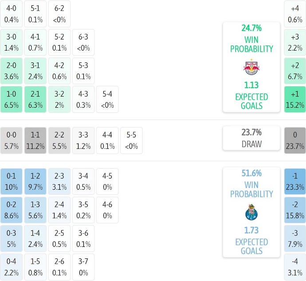Click the 1-0 score tile at 6.5%
This screenshot has width=306, height=281.
point(11,100)
